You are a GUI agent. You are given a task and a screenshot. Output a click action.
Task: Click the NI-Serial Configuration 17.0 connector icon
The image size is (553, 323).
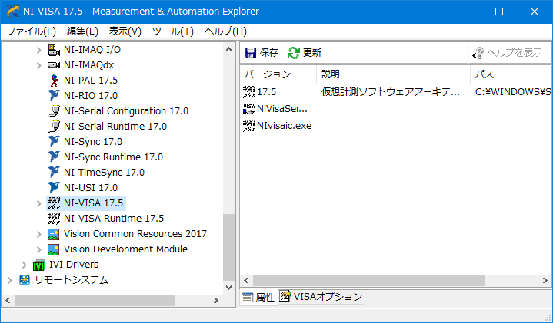(x=54, y=110)
